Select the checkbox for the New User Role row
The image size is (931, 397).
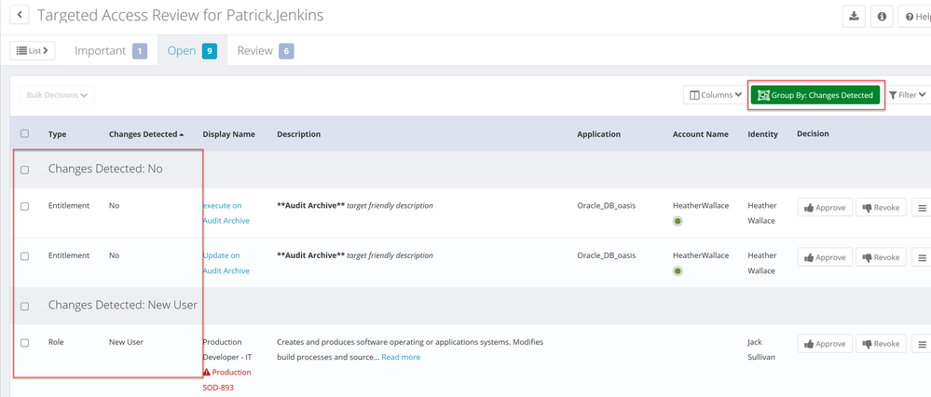tap(25, 342)
